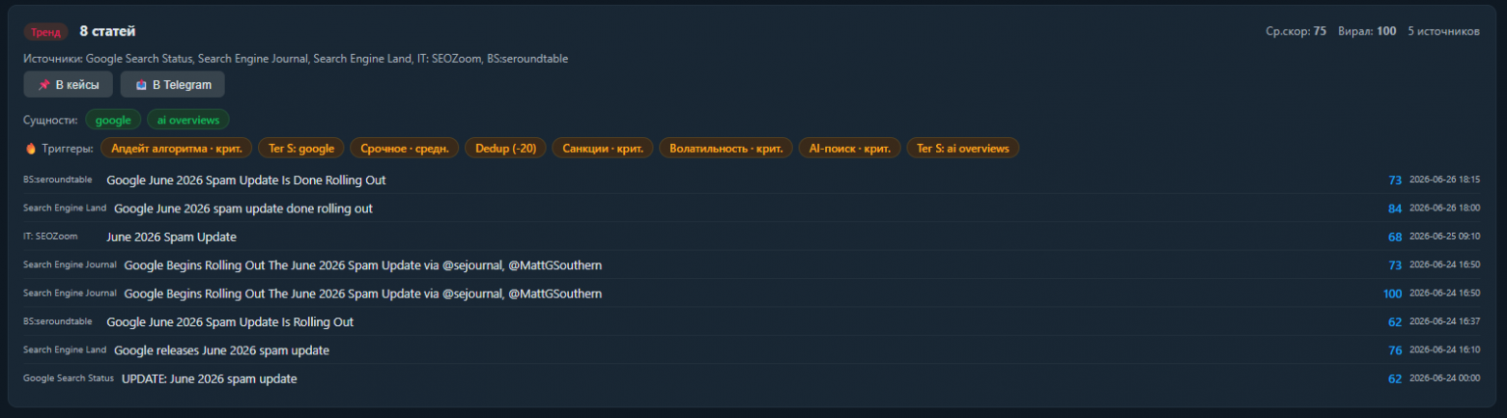Open "Google releases June 2026 spam update" article
Viewport: 1507px width, 418px height.
(221, 350)
